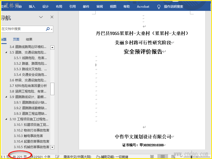Open the 帮助 tab
Screen dimensions: 212x159
pyautogui.click(x=127, y=6)
